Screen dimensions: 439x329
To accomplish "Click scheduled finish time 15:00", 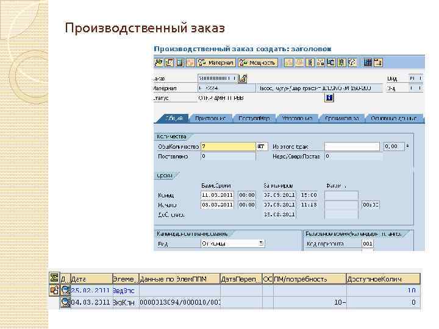I will (x=309, y=195).
